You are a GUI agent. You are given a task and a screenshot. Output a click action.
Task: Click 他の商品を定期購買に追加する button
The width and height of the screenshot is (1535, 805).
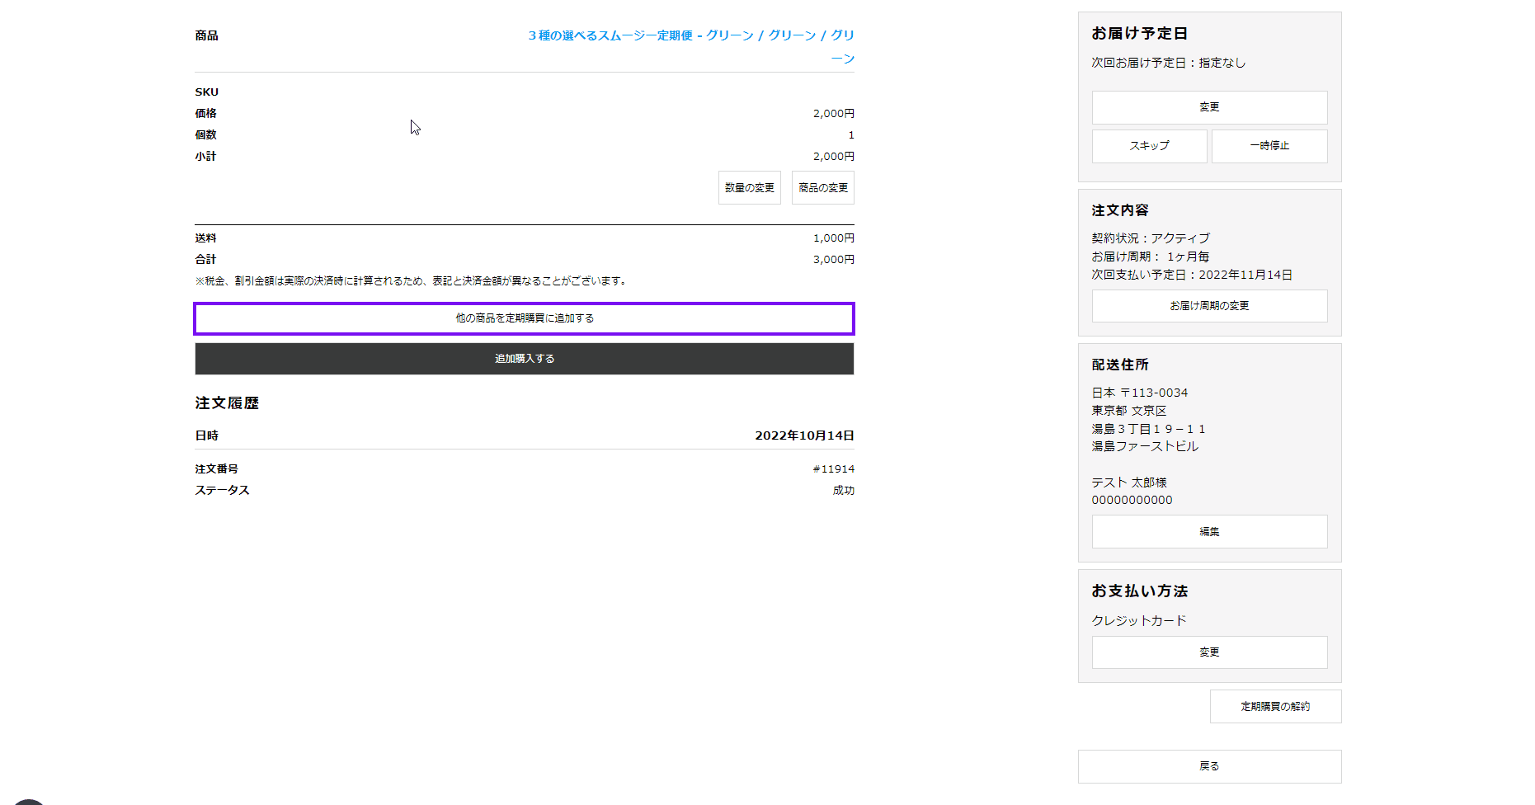click(x=525, y=318)
